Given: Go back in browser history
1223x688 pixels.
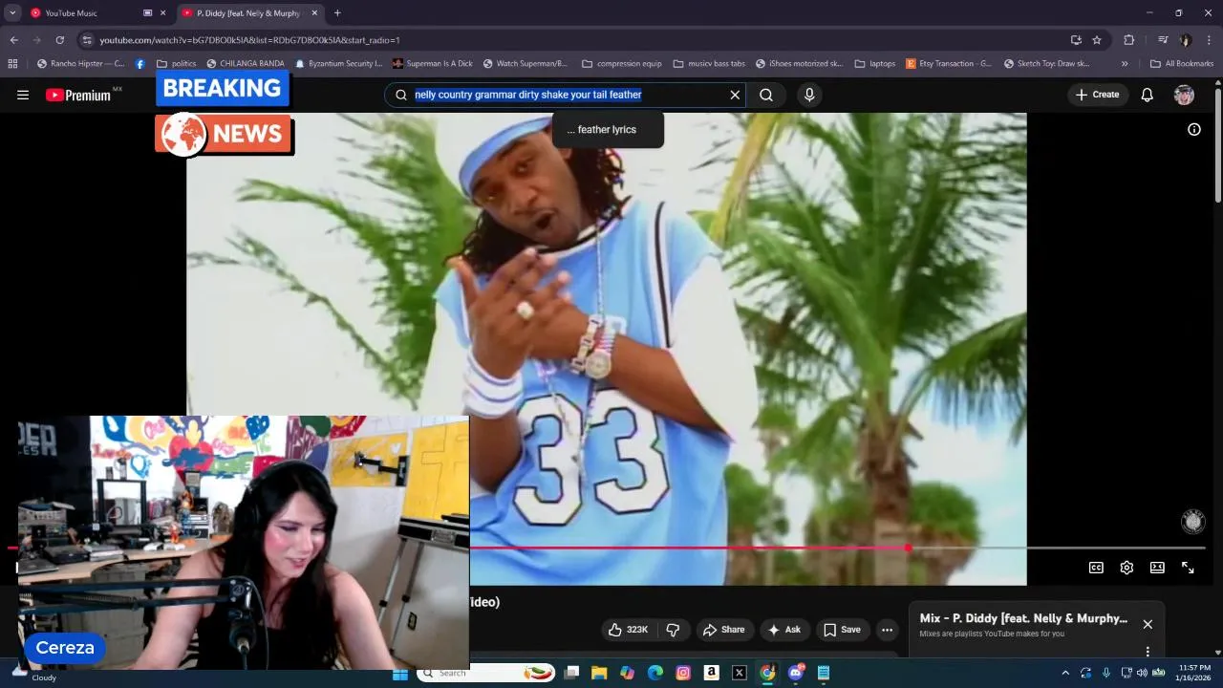Looking at the screenshot, I should point(13,40).
